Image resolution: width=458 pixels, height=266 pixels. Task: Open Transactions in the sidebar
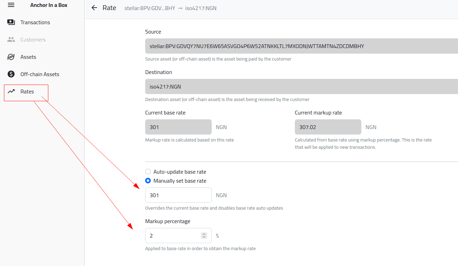pos(35,22)
